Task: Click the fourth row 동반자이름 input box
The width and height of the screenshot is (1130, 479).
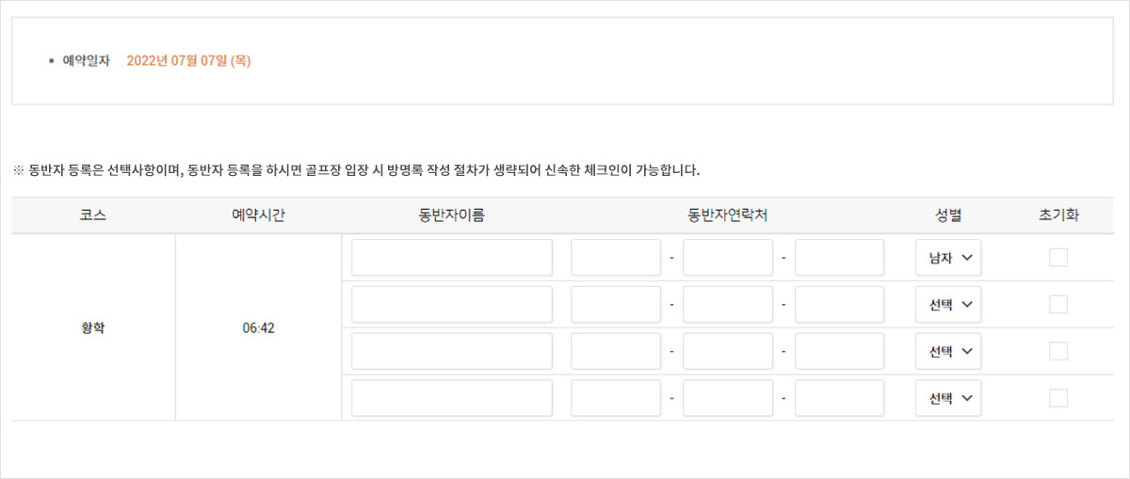Action: [452, 398]
